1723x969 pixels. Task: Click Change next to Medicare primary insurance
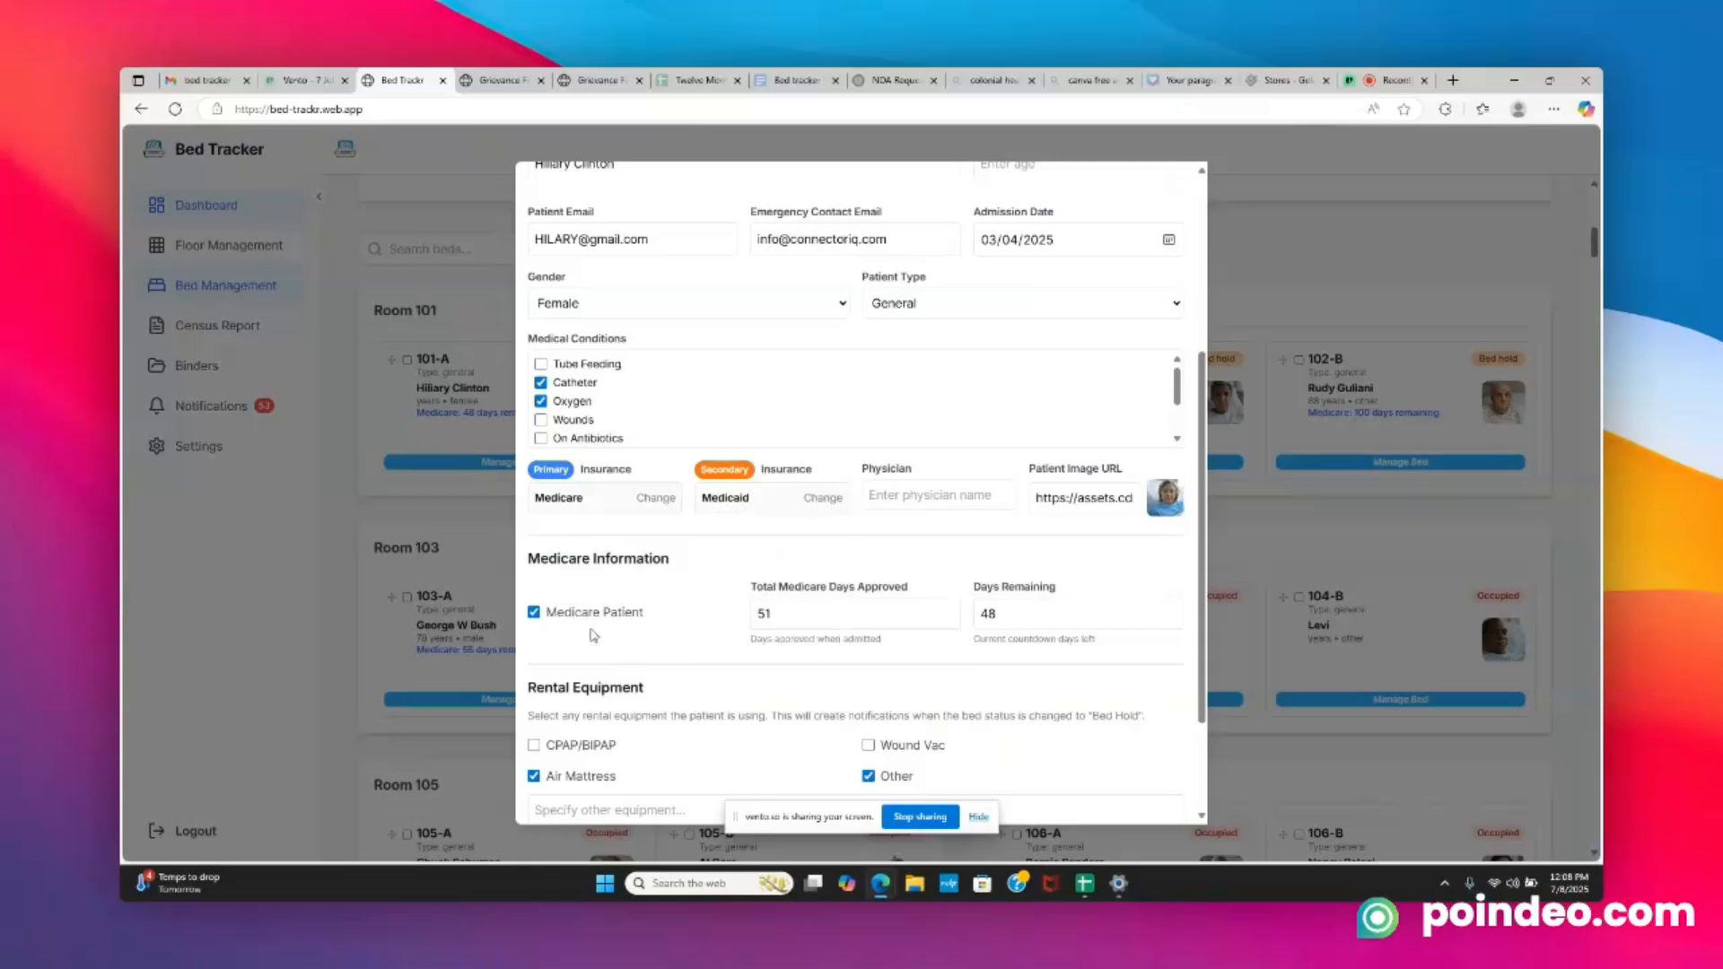pos(655,498)
